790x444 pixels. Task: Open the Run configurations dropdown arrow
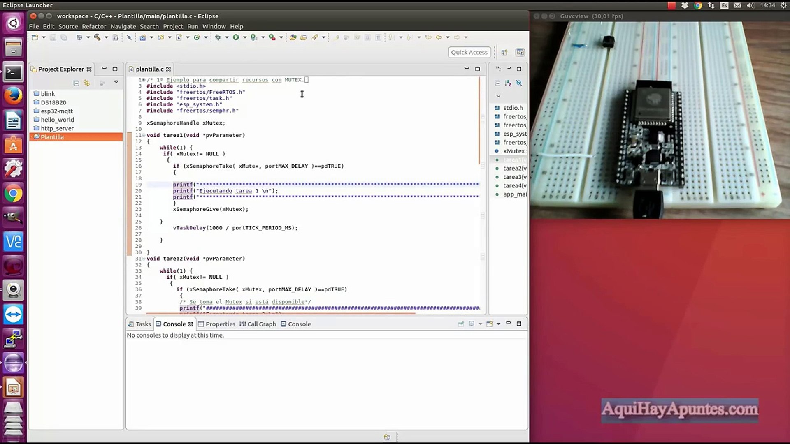tap(245, 37)
